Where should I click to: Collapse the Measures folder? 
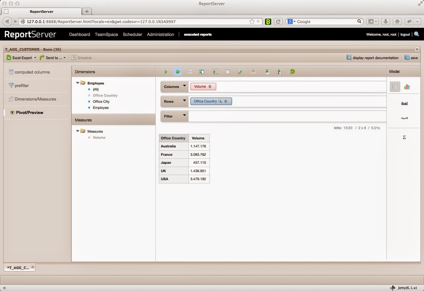click(78, 131)
